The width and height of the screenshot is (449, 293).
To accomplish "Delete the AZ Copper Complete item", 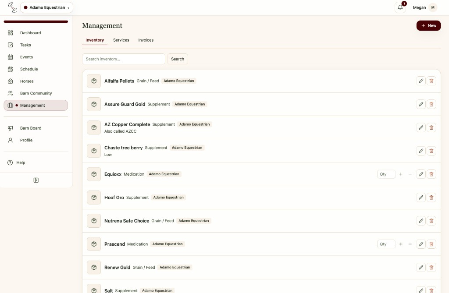I will (x=431, y=127).
